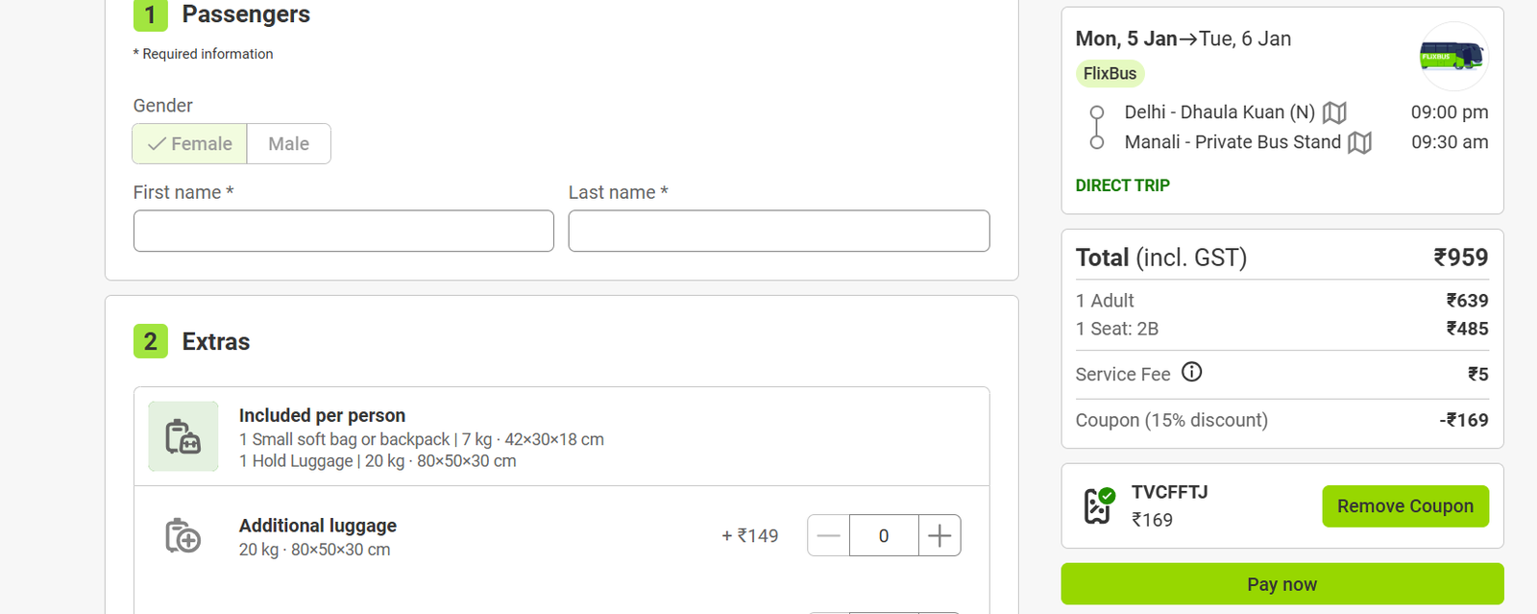Click the additional luggage icon

pyautogui.click(x=183, y=537)
